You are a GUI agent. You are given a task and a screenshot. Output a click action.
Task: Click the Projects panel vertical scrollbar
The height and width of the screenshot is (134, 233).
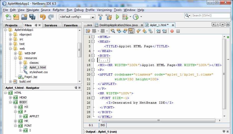80,50
